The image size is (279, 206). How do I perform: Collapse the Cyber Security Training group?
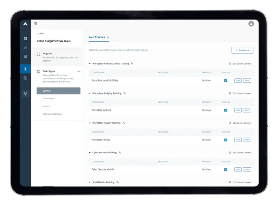pos(90,153)
